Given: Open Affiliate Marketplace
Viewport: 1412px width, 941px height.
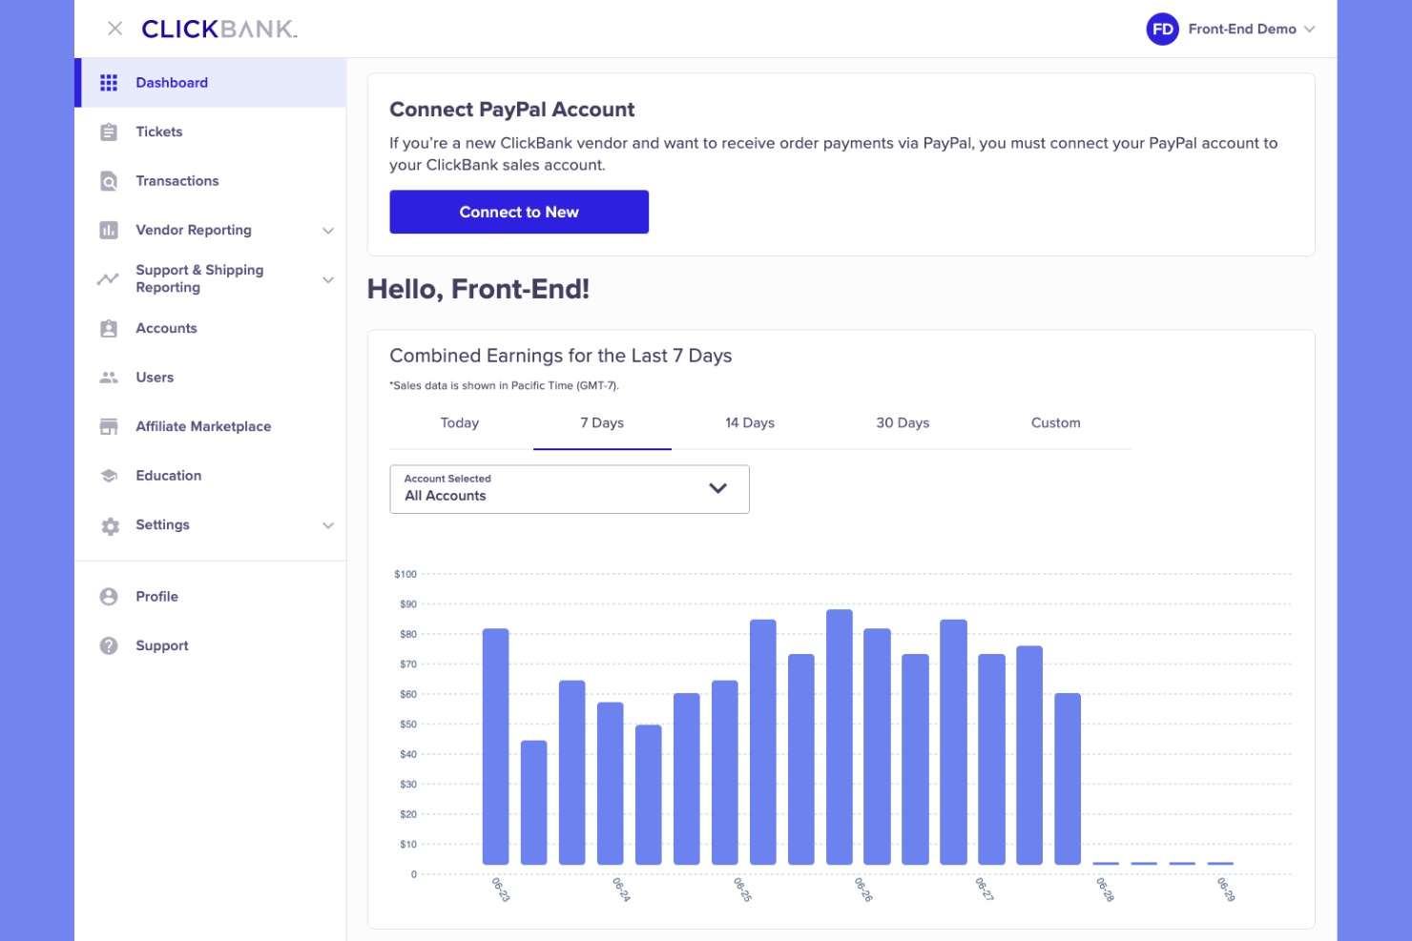Looking at the screenshot, I should (211, 426).
